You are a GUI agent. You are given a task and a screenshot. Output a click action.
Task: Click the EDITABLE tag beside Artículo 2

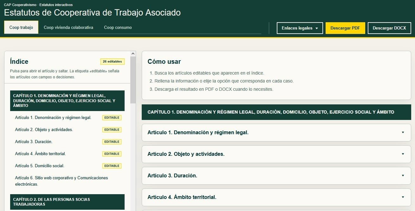[x=112, y=130]
